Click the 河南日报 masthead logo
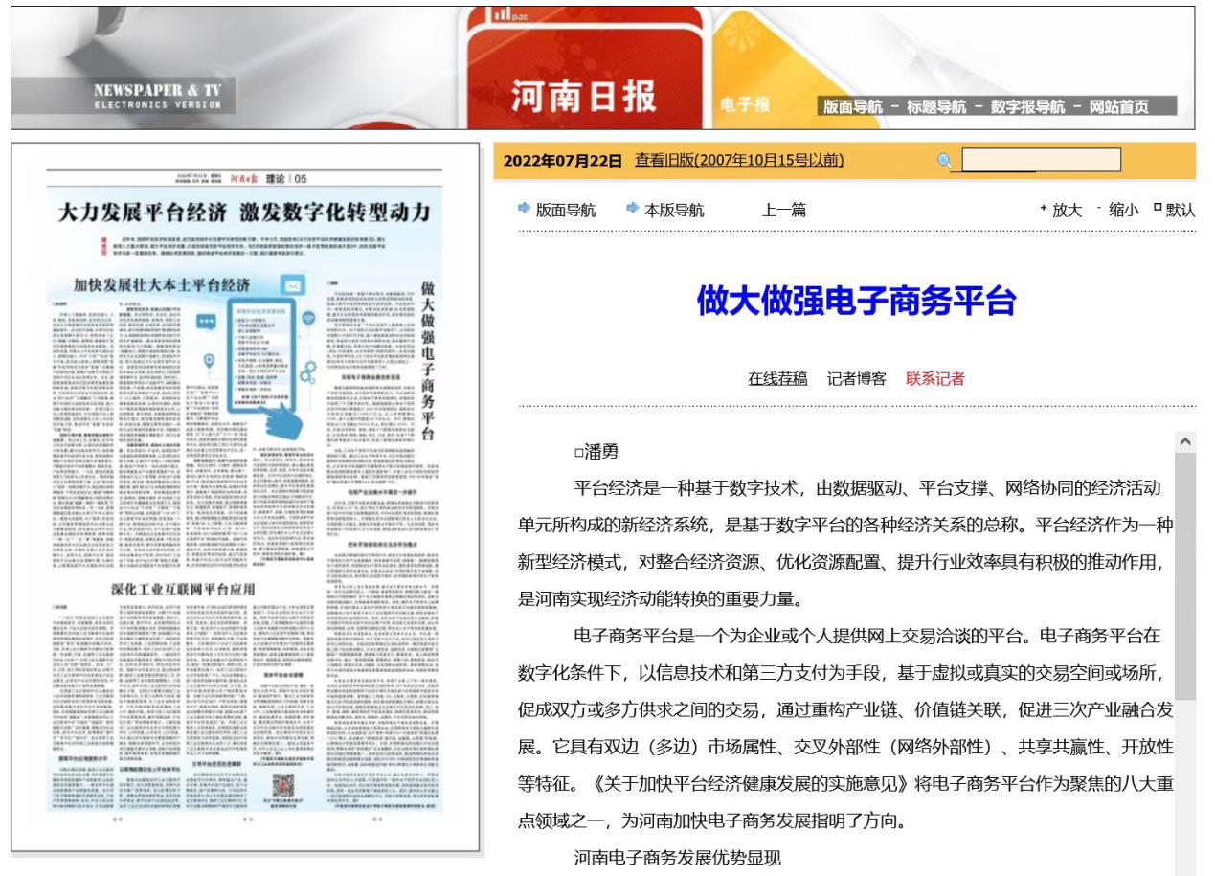This screenshot has width=1215, height=876. pyautogui.click(x=584, y=96)
